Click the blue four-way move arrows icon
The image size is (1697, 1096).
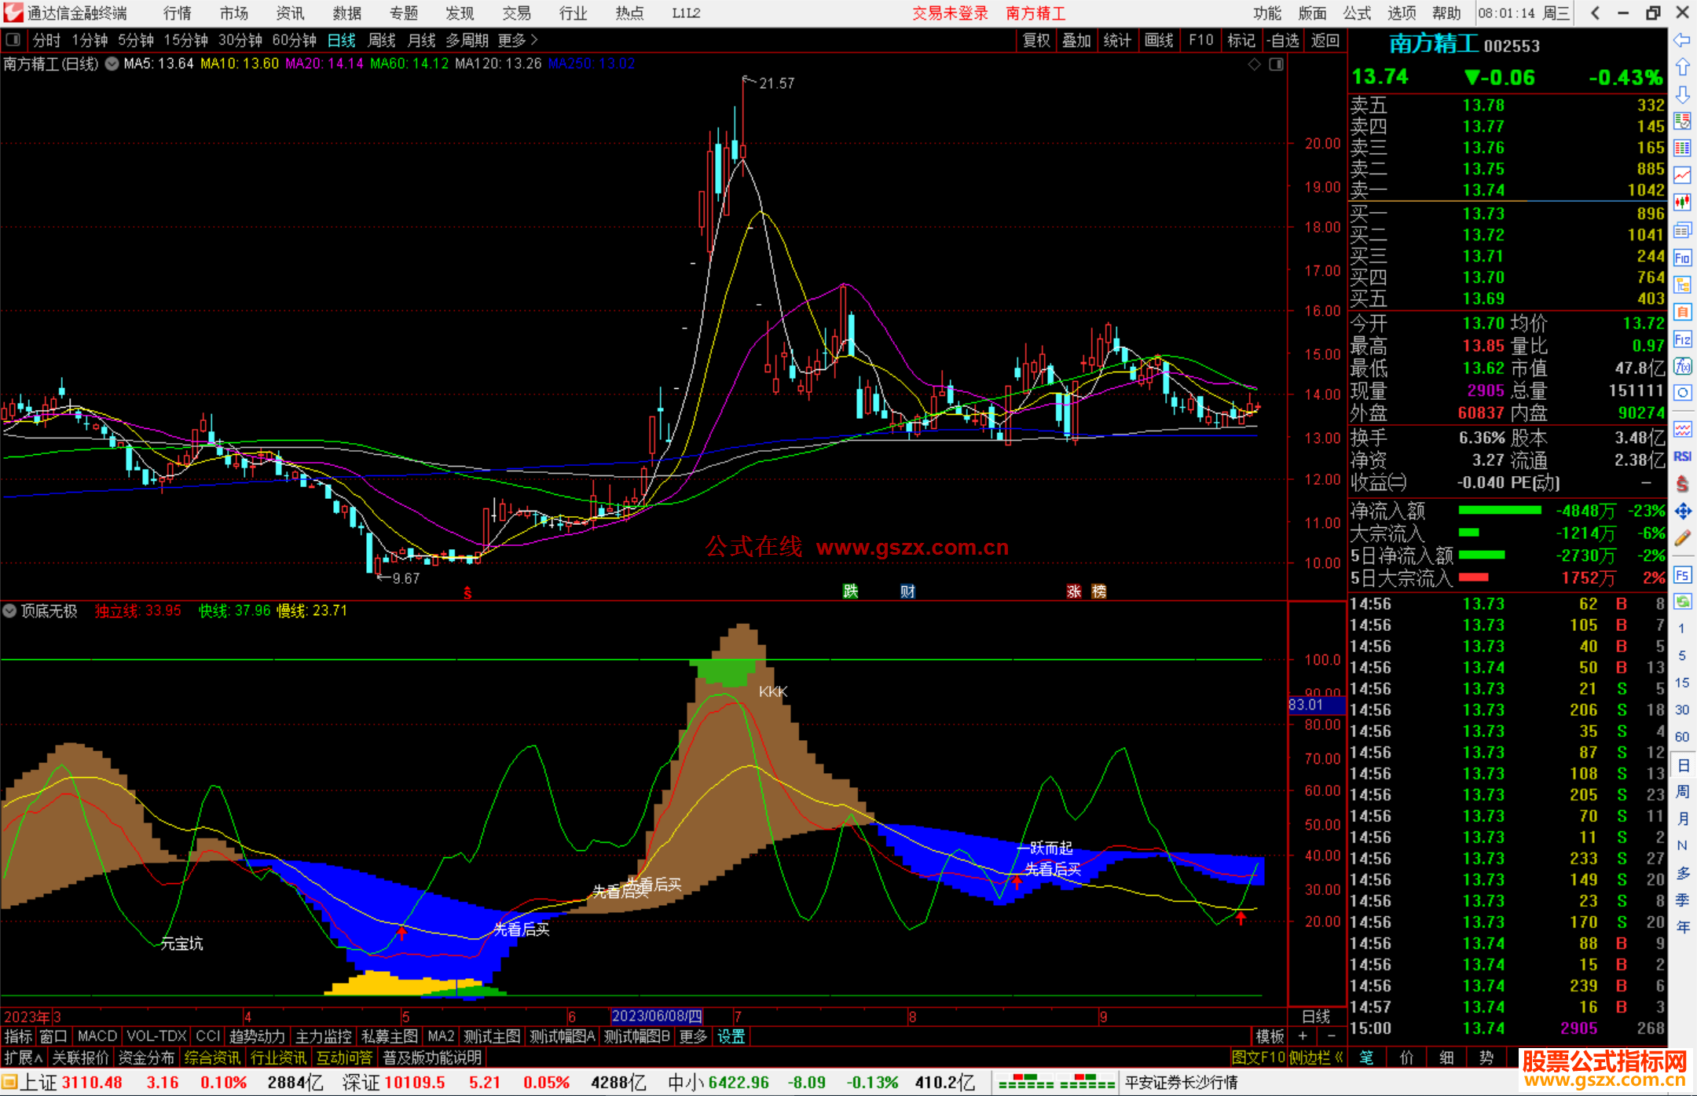coord(1682,511)
